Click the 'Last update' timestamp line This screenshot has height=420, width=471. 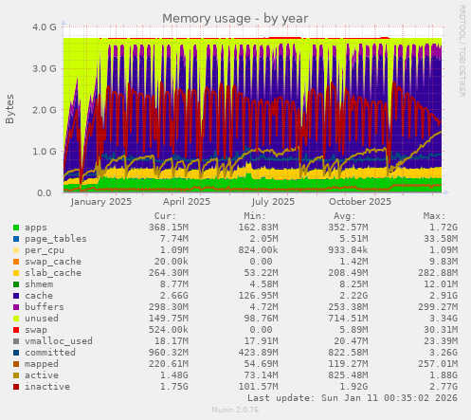click(353, 398)
